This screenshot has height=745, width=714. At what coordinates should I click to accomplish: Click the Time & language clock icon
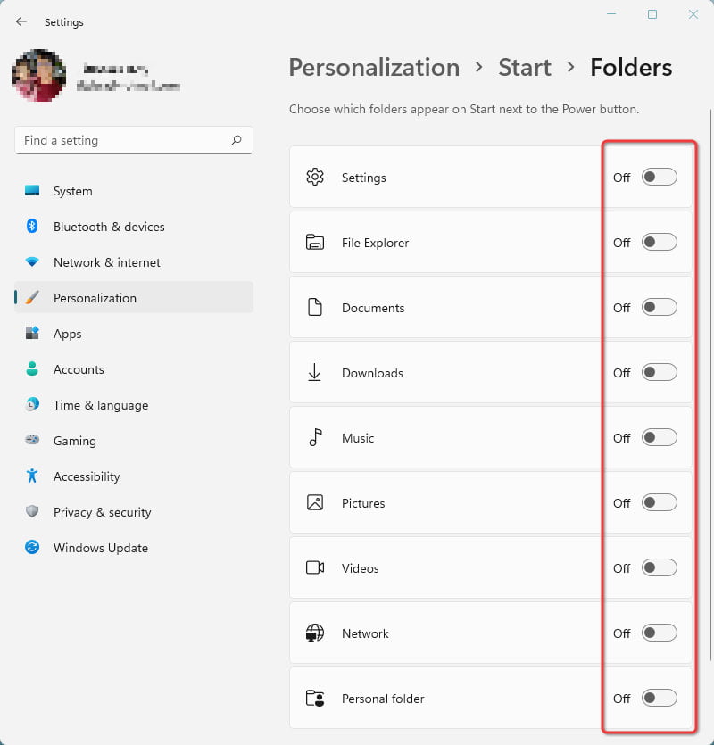(32, 404)
